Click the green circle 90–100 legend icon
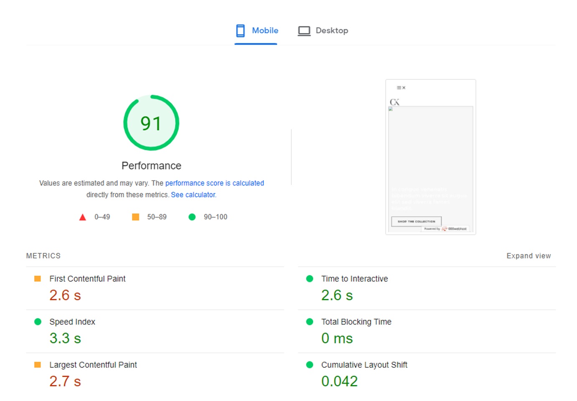The width and height of the screenshot is (577, 401). coord(192,217)
